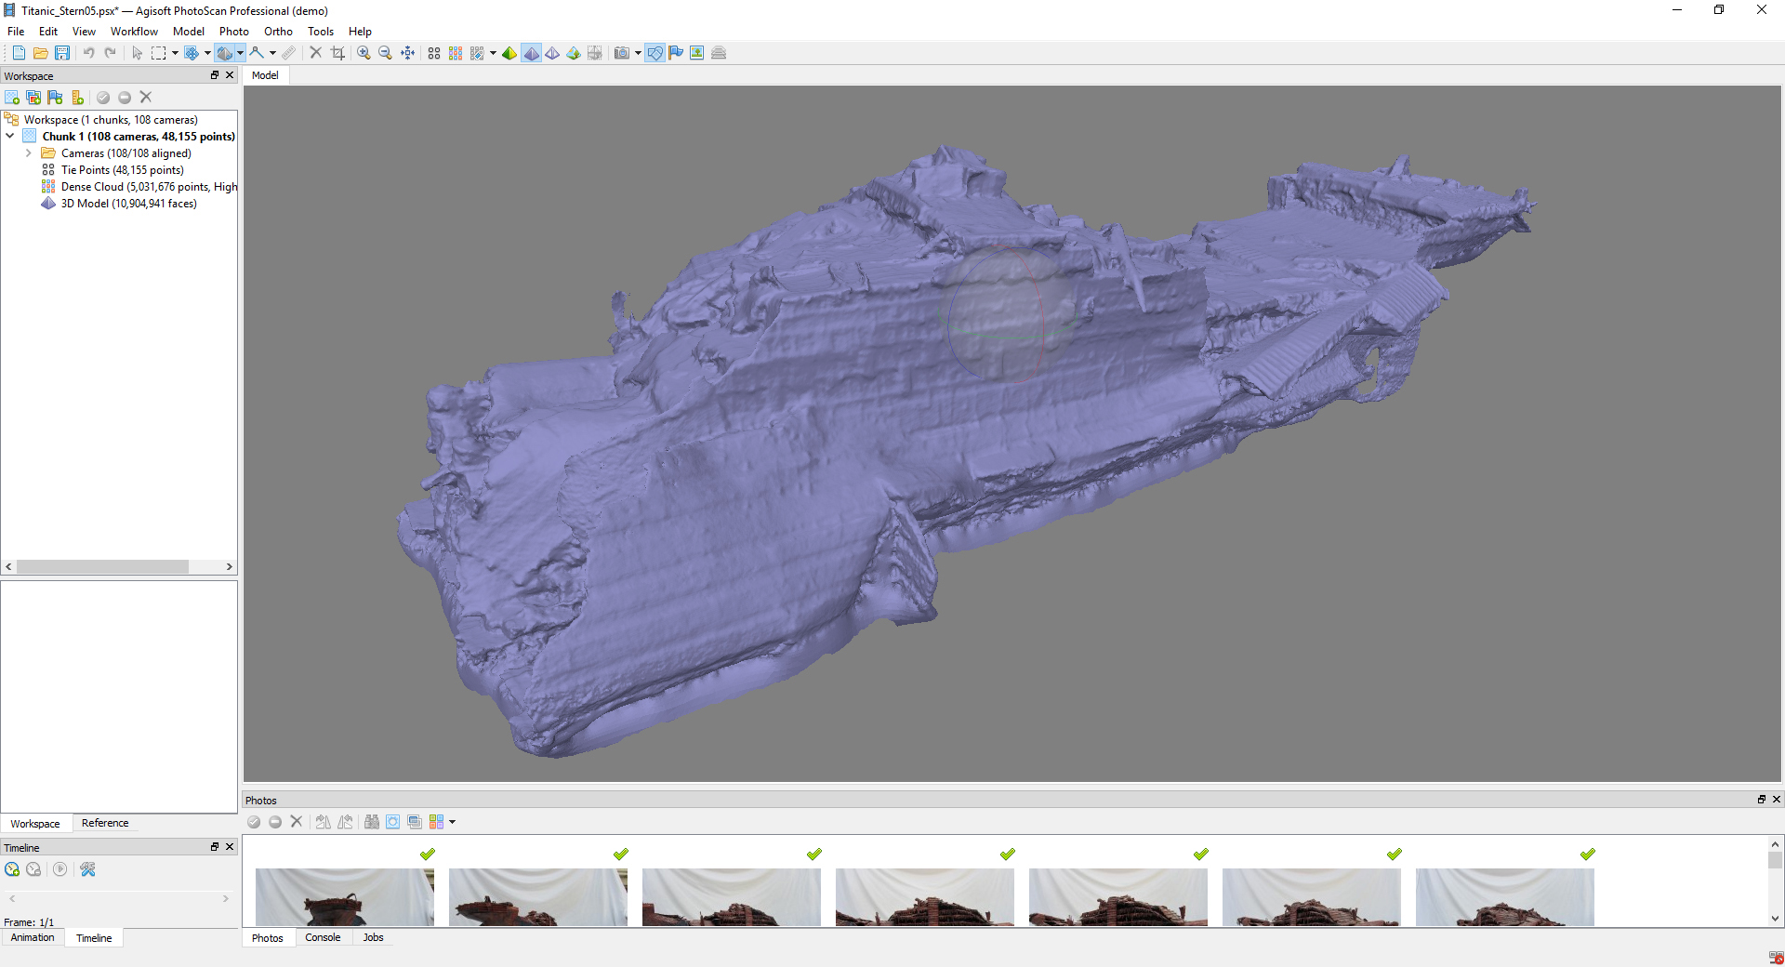Add a chunk in the Workspace pane
The height and width of the screenshot is (967, 1785).
(12, 98)
